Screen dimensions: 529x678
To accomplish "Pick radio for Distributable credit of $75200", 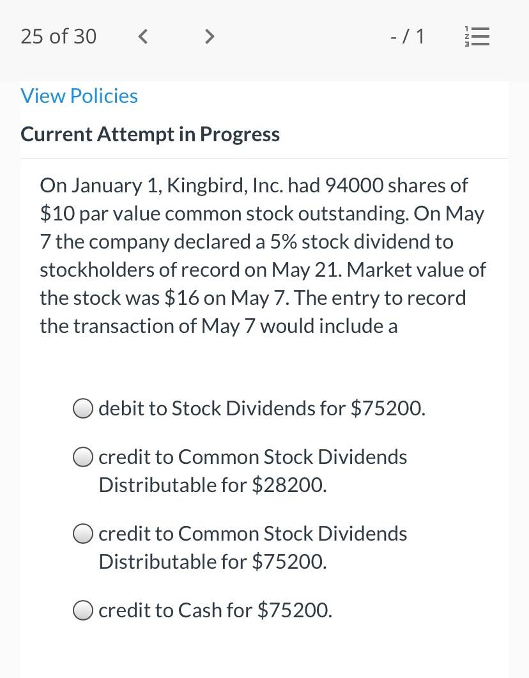I will coord(82,534).
